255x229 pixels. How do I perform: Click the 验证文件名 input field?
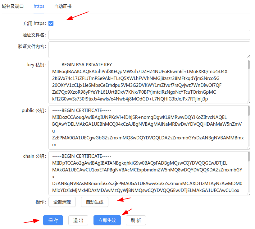pyautogui.click(x=149, y=35)
